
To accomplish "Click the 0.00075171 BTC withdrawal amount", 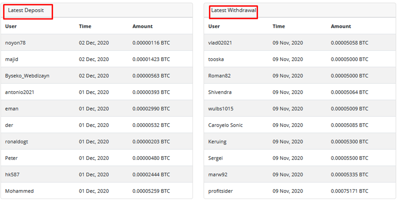I will tap(349, 191).
